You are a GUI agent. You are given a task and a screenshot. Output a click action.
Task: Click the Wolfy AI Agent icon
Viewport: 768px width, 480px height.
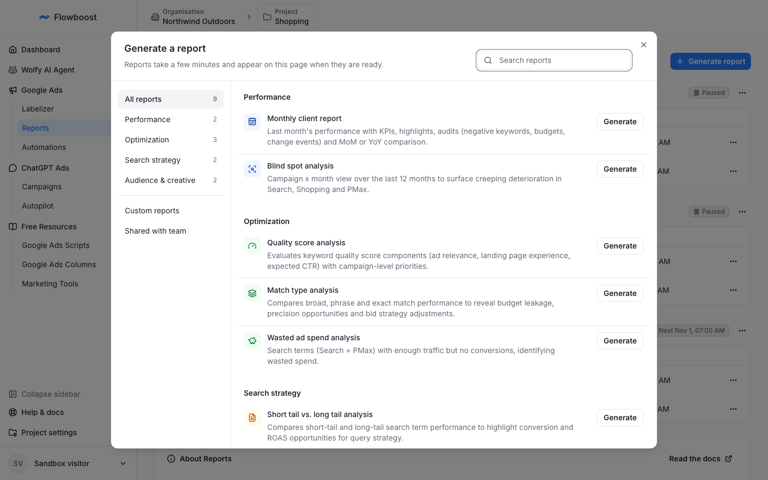click(13, 70)
